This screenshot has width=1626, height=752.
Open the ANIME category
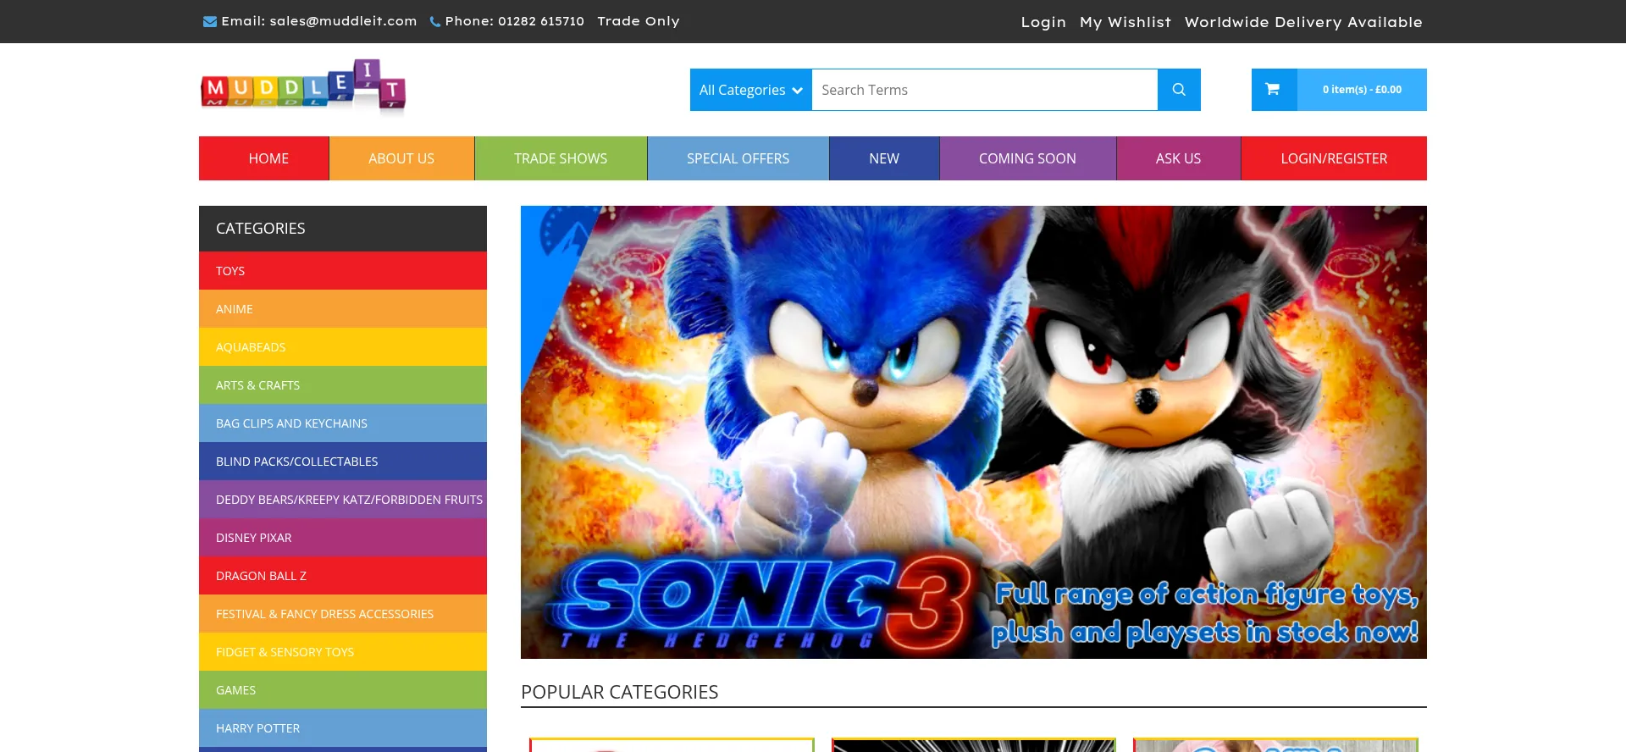pyautogui.click(x=343, y=309)
